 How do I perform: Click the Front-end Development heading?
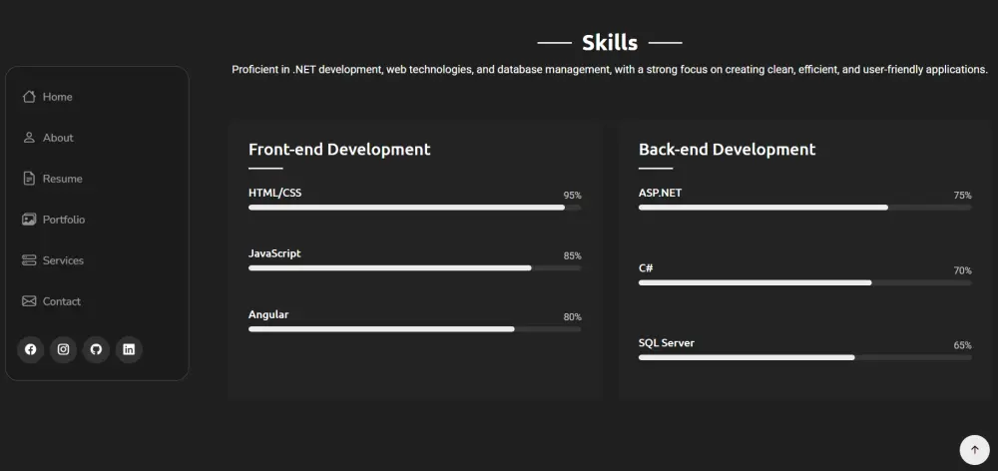[339, 150]
